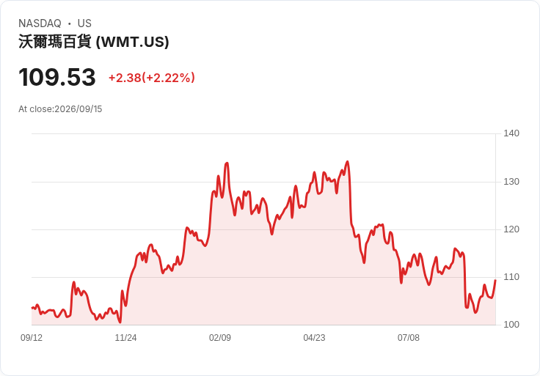Click the 07/08 date label on axis
Screen dimensions: 540x376
(409, 338)
